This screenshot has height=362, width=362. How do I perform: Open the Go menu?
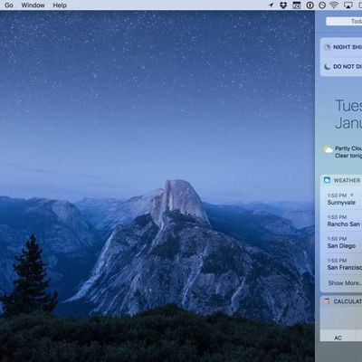[9, 5]
